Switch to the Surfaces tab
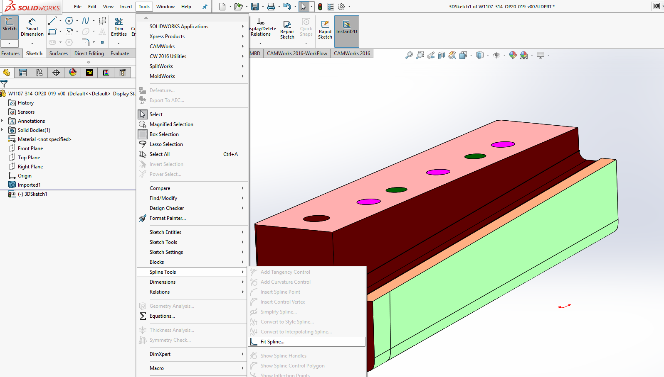 pos(58,54)
